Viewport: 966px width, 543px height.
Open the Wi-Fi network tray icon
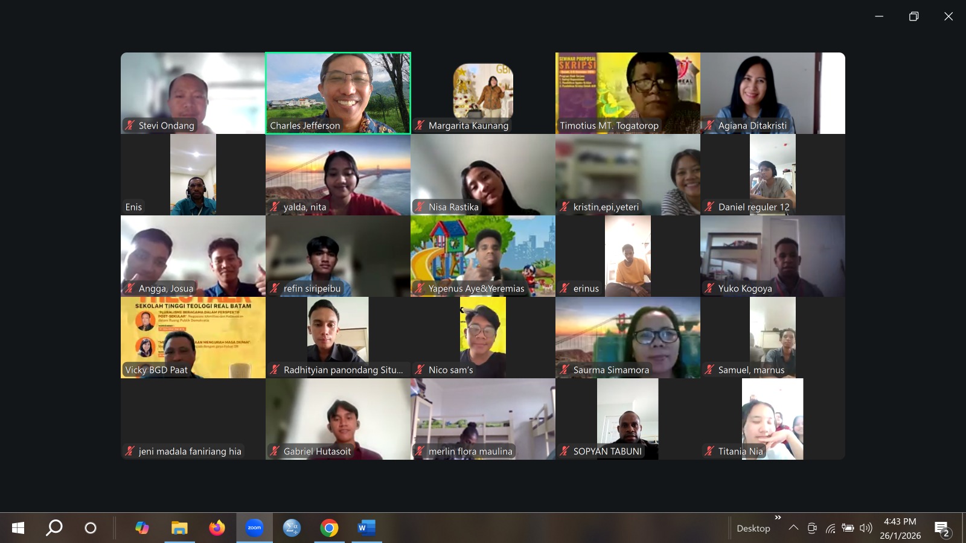[x=831, y=529]
